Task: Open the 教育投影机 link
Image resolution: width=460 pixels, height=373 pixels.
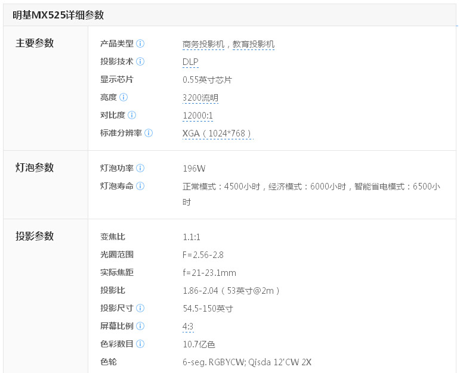Action: coord(254,44)
